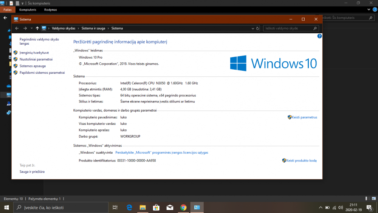Open Kompiuteris ribbon tab
The image size is (378, 213).
point(28,10)
